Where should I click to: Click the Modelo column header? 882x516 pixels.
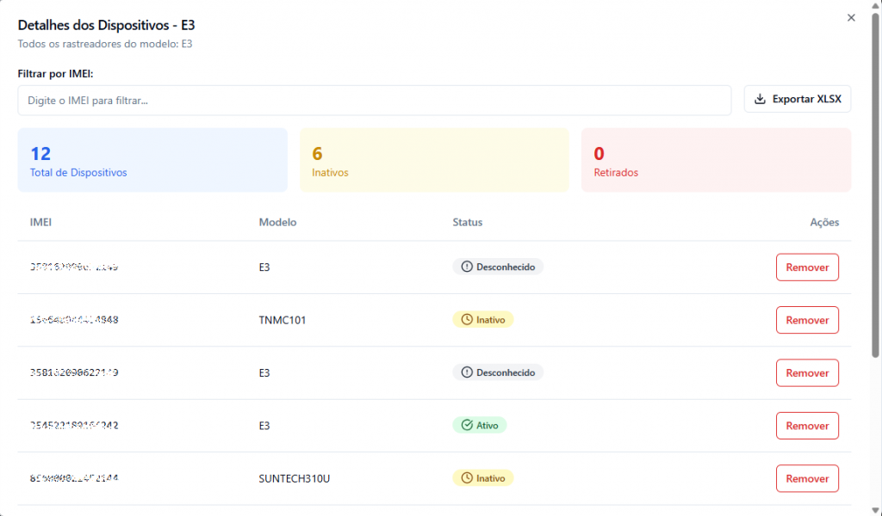pyautogui.click(x=277, y=223)
